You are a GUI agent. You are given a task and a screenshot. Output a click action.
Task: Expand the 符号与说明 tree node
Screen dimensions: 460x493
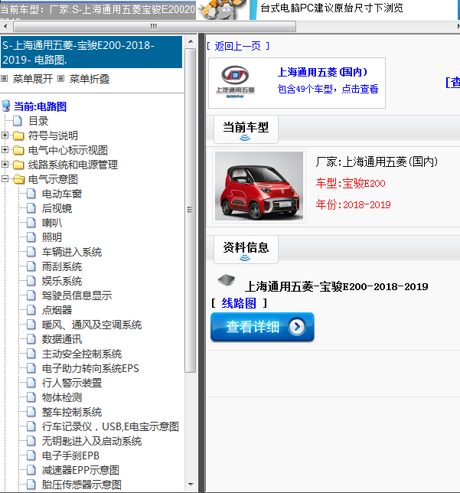click(x=5, y=135)
